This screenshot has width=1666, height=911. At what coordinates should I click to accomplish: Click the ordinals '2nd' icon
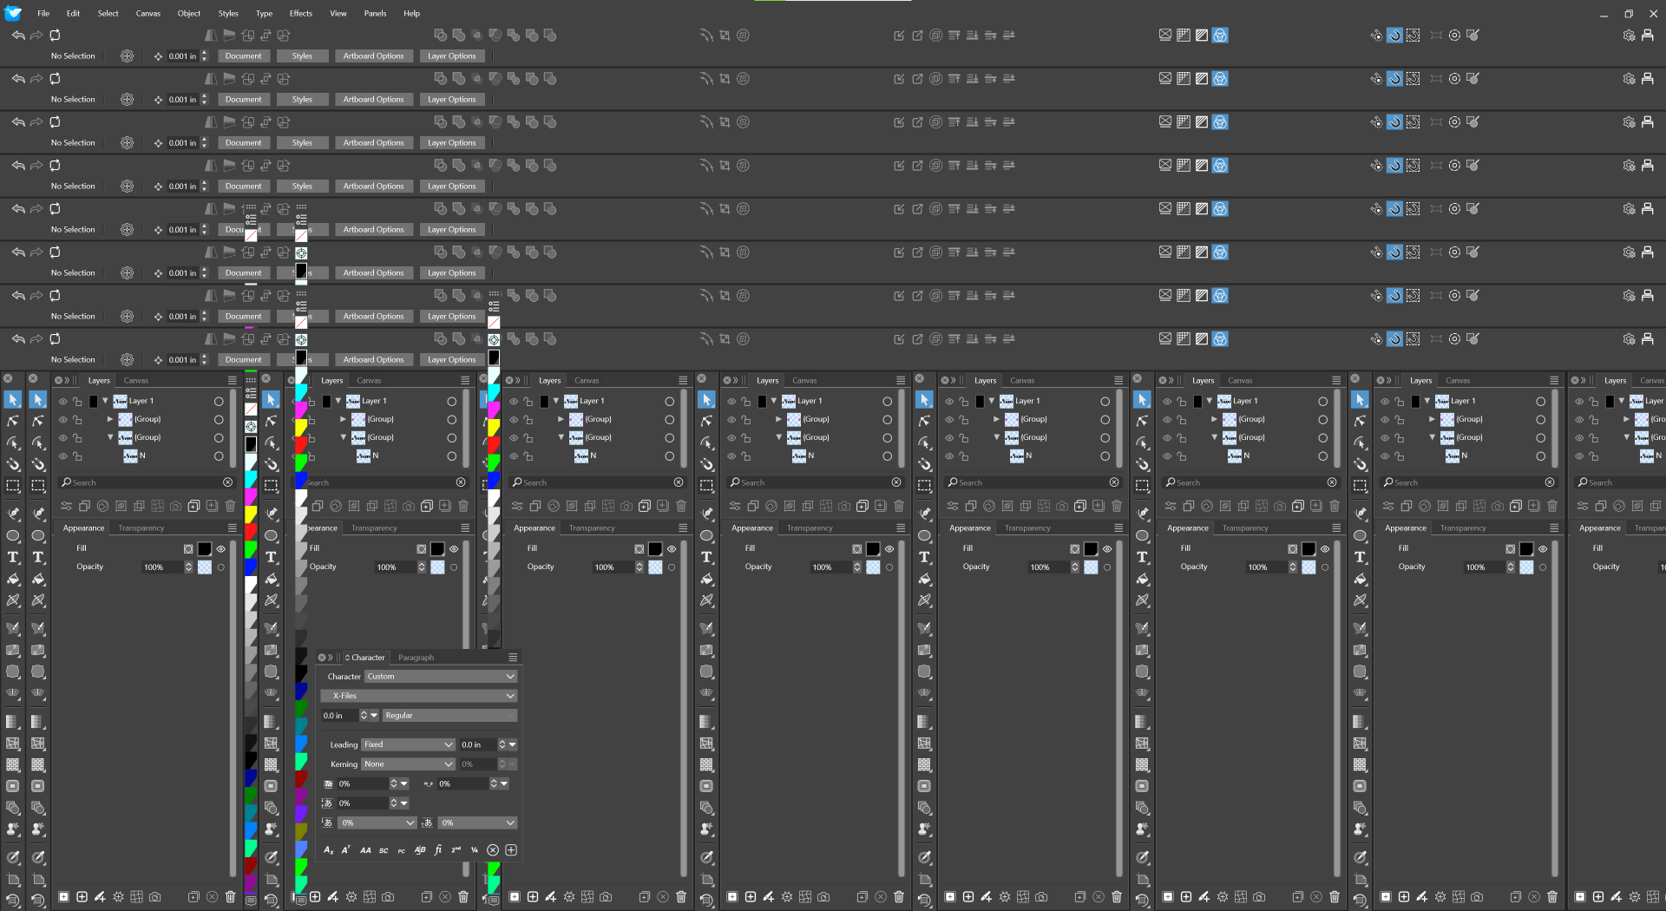(x=456, y=850)
